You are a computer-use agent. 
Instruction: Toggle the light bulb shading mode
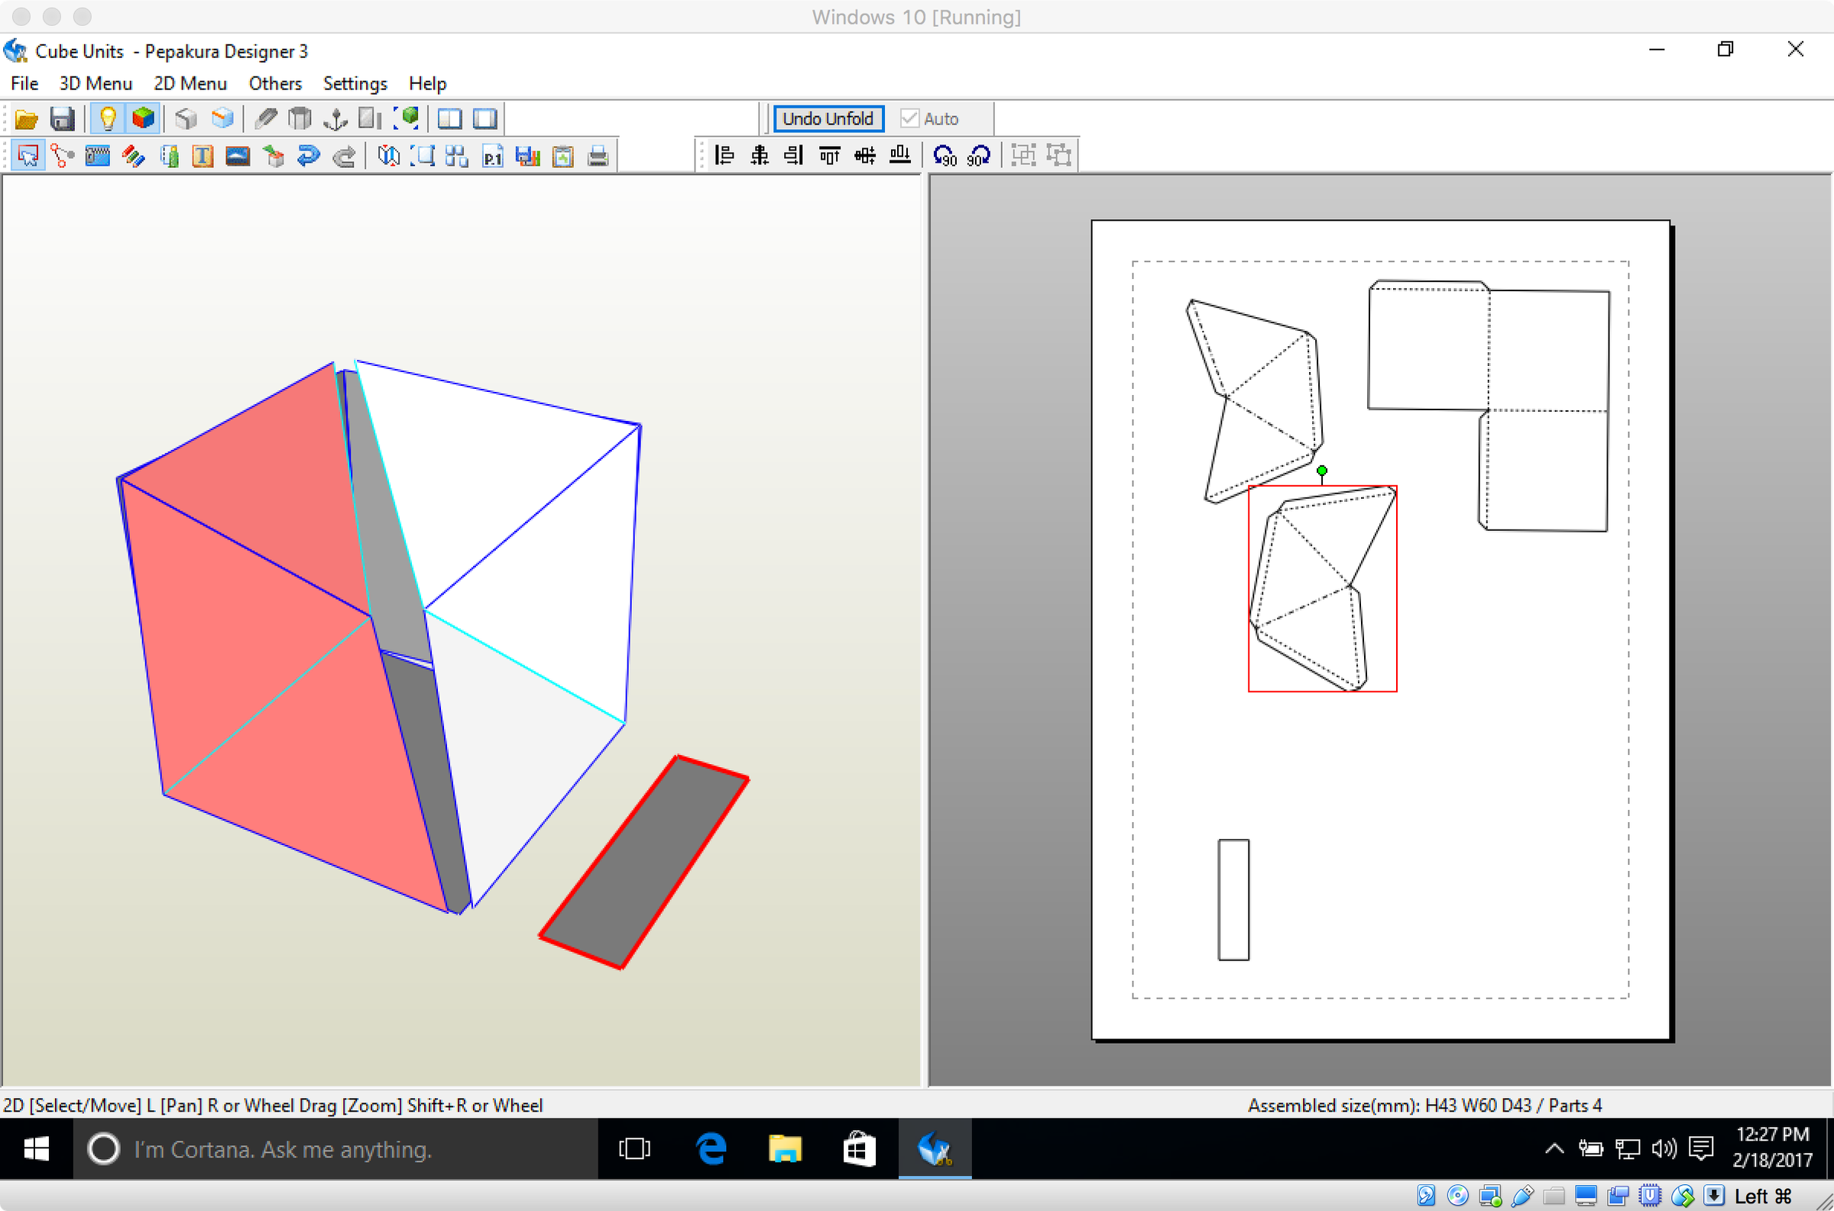click(x=107, y=118)
